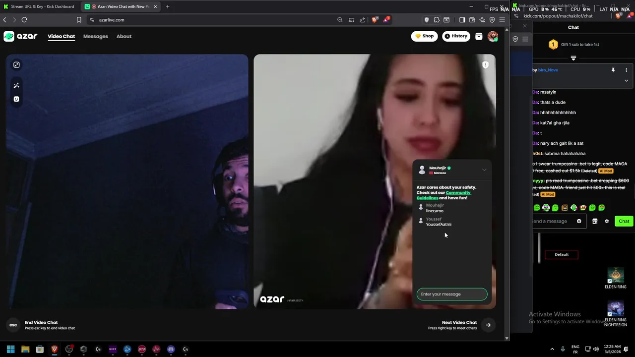Select the first green quick emote

coord(537,208)
